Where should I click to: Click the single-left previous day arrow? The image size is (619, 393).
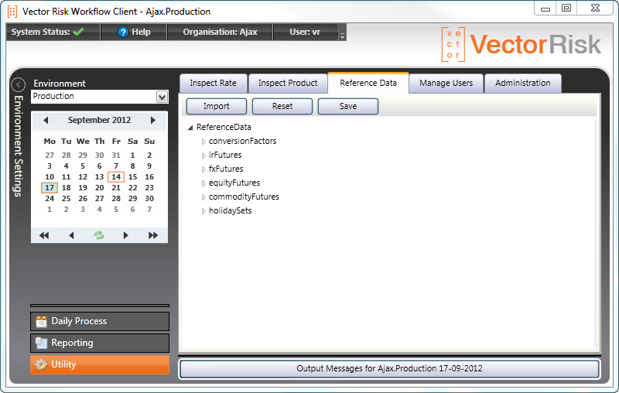click(x=71, y=235)
